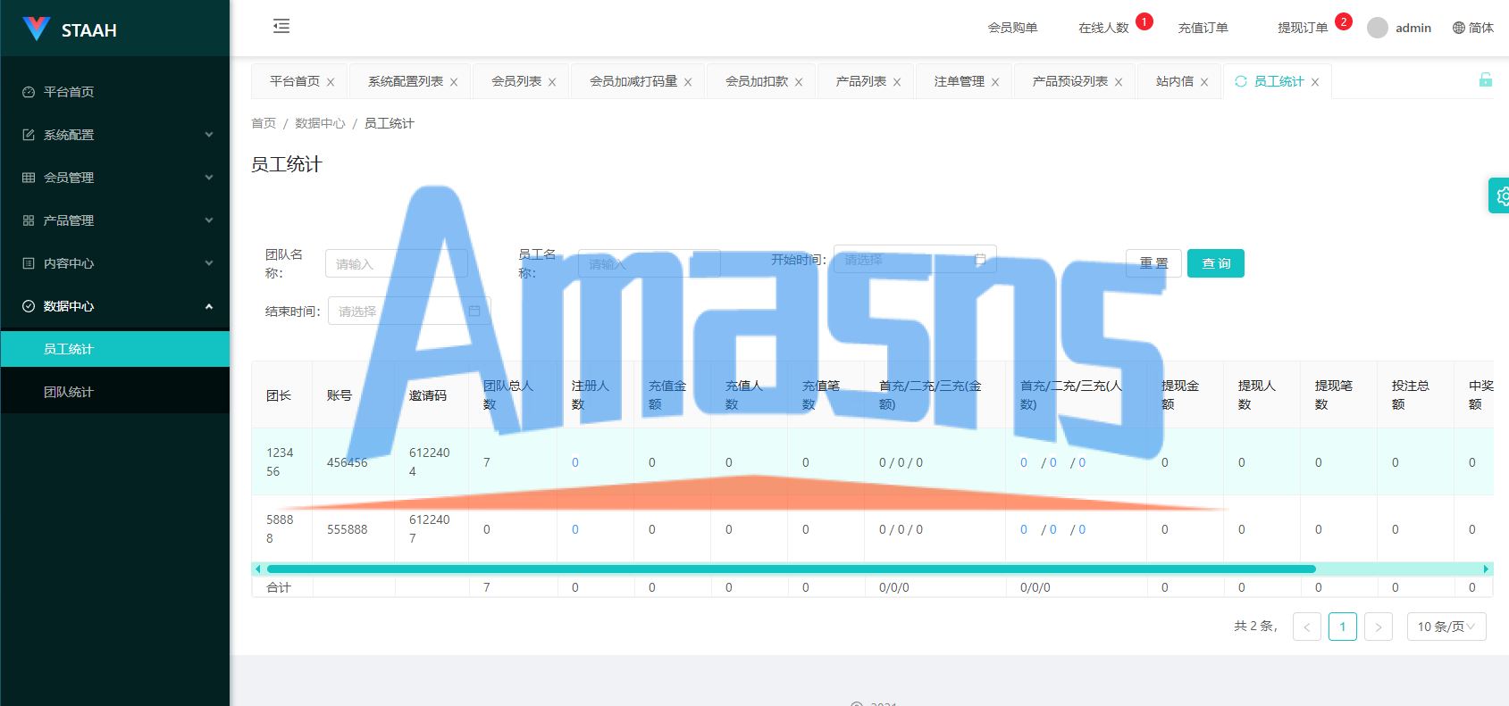Close the 注单管理 tab
The image size is (1509, 706).
pyautogui.click(x=995, y=82)
